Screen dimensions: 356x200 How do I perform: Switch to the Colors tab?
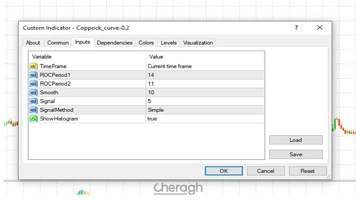pyautogui.click(x=146, y=43)
